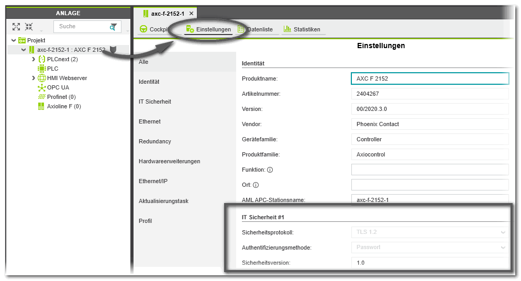The height and width of the screenshot is (281, 521).
Task: Select the Ethernet/IP settings category
Action: click(x=185, y=182)
